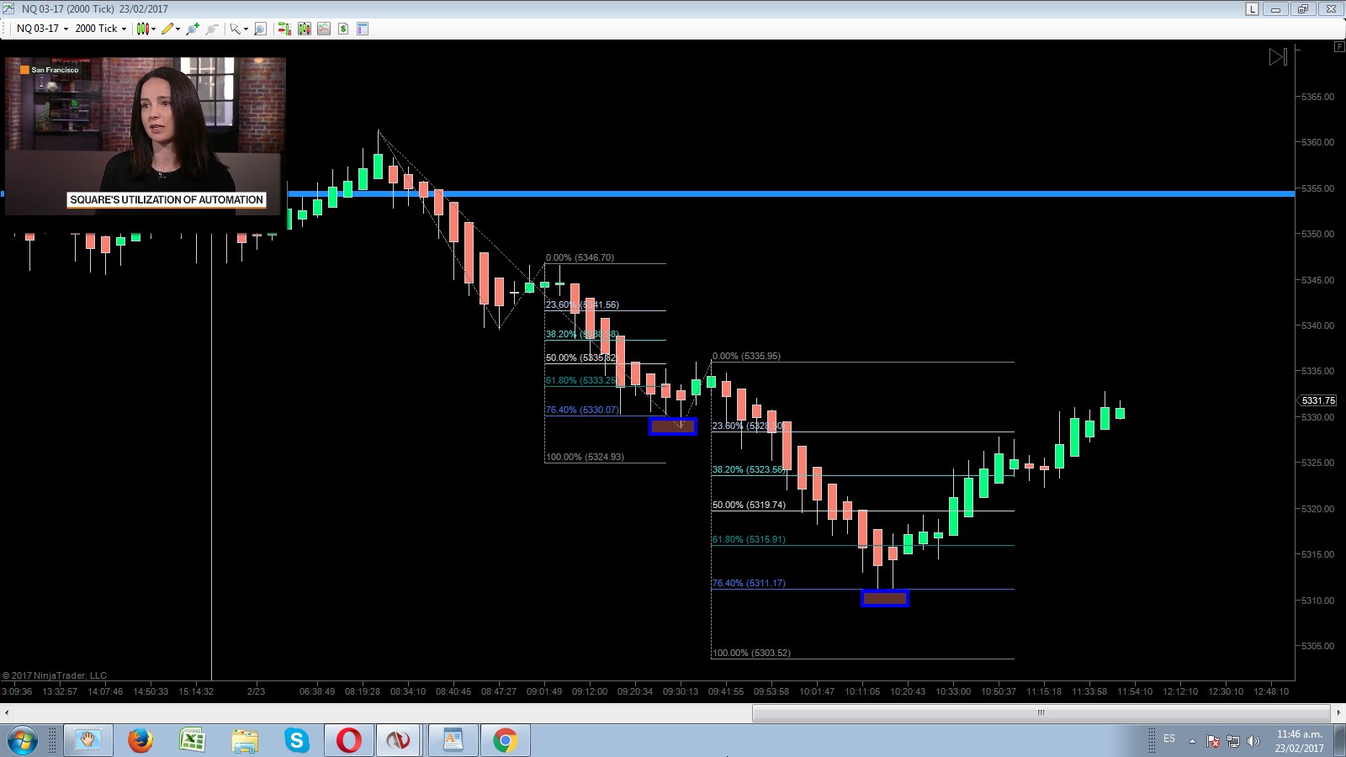Open the chart Properties panel icon
The width and height of the screenshot is (1346, 757).
(363, 29)
